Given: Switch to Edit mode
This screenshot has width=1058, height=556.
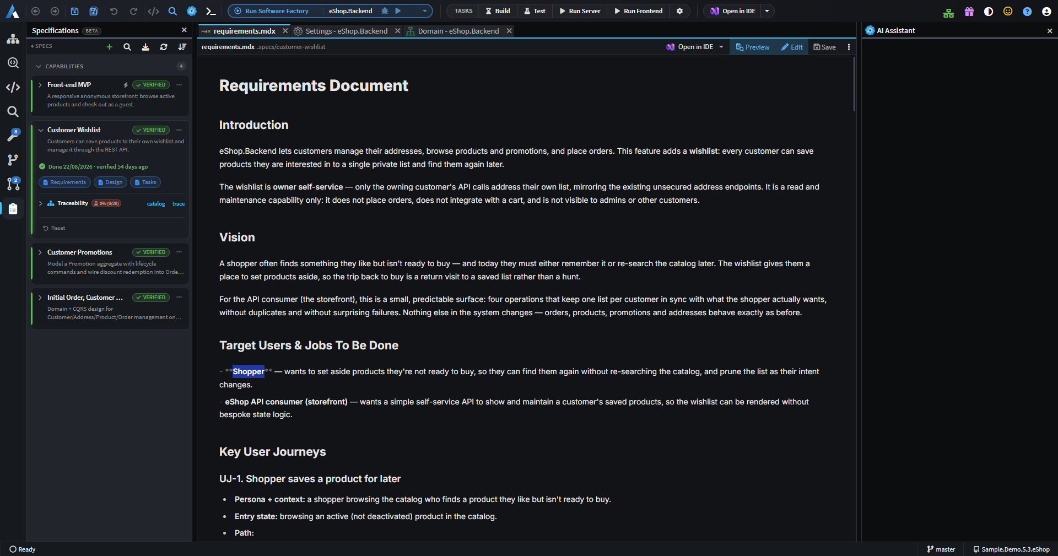Looking at the screenshot, I should tap(792, 47).
